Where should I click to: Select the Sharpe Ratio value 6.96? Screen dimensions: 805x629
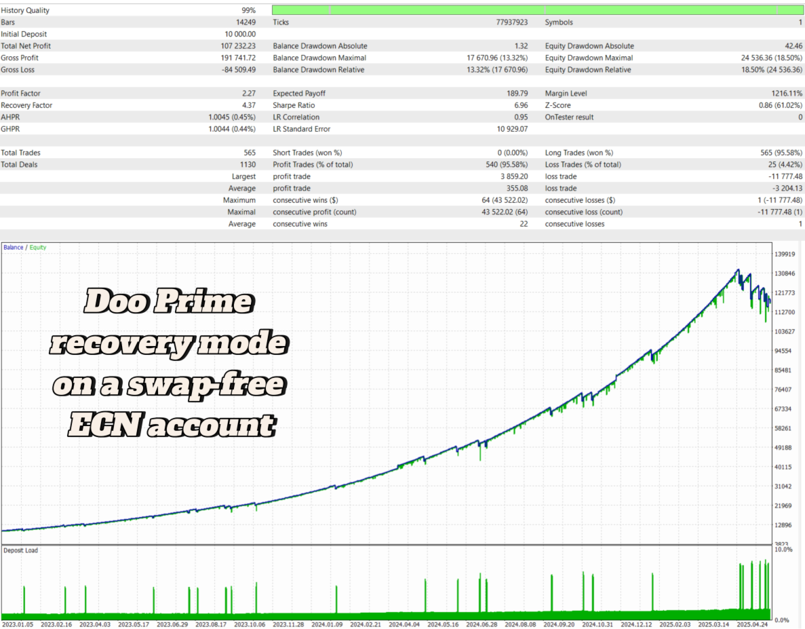[x=521, y=104]
